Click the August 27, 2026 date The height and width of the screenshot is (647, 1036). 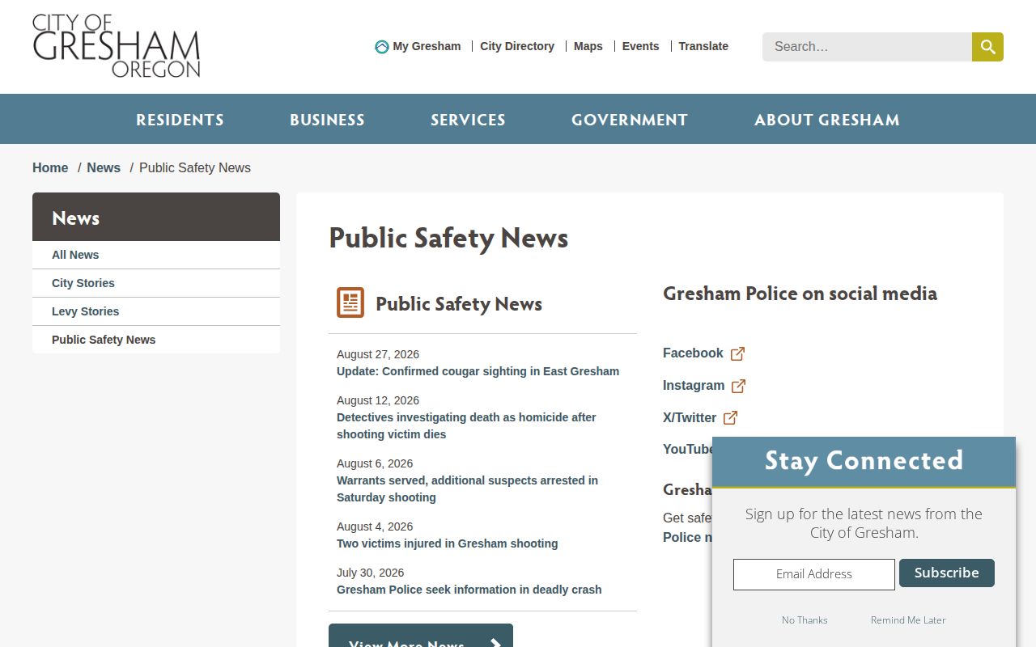pos(378,354)
